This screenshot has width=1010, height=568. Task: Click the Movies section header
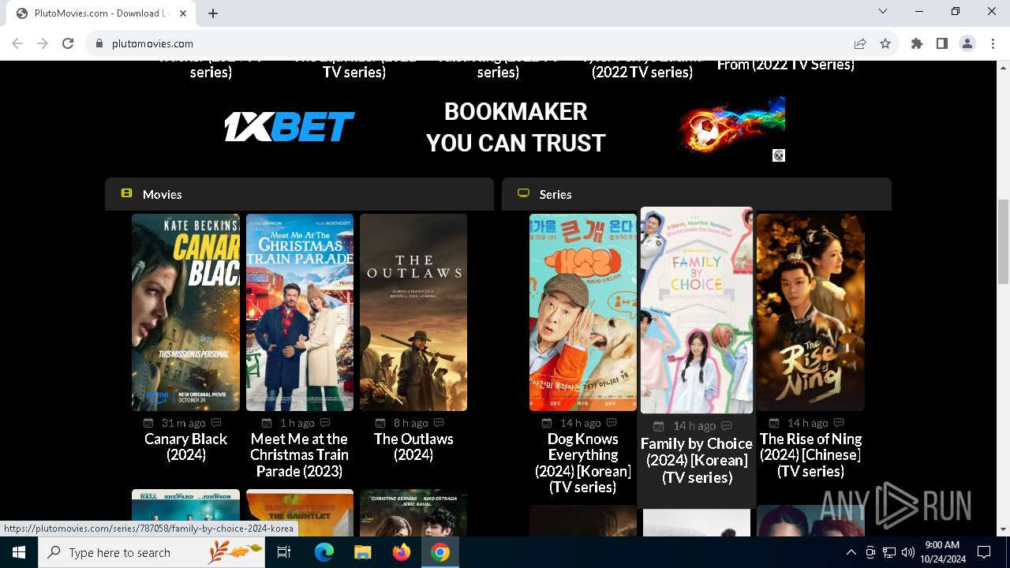pos(299,194)
